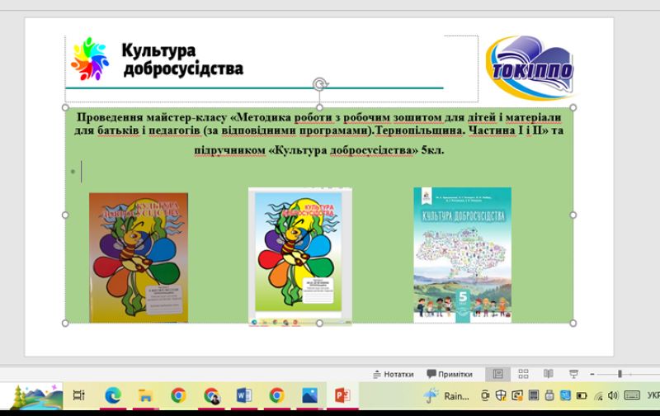Select the colorful people logo image
Viewport: 660px width, 416px height.
click(x=90, y=59)
